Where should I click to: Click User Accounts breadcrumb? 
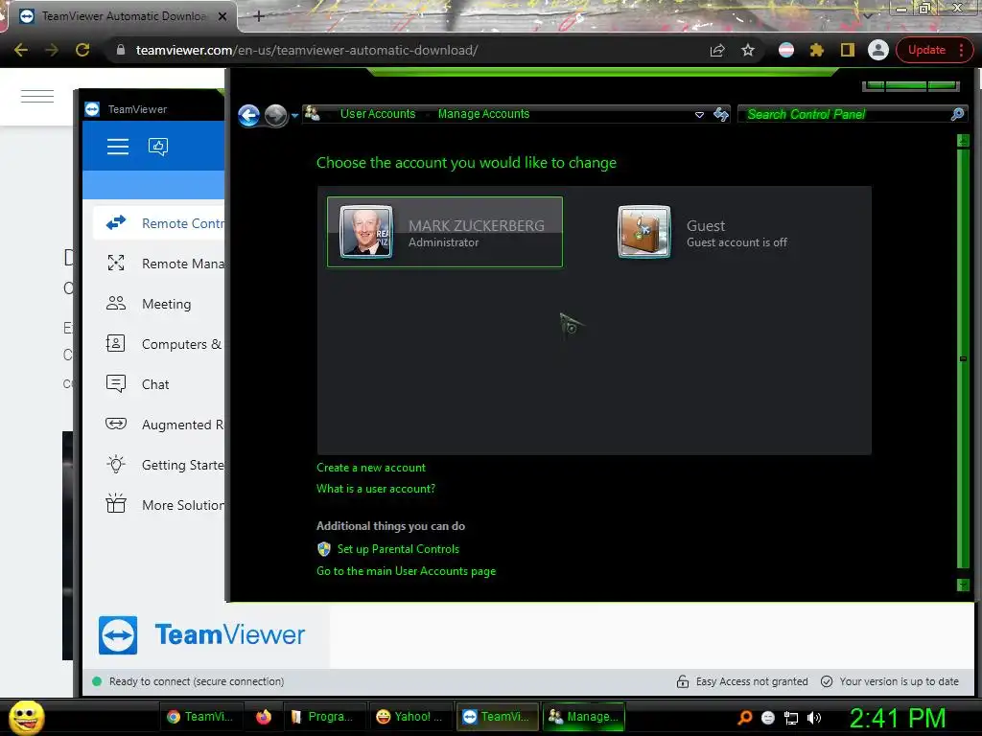click(378, 114)
